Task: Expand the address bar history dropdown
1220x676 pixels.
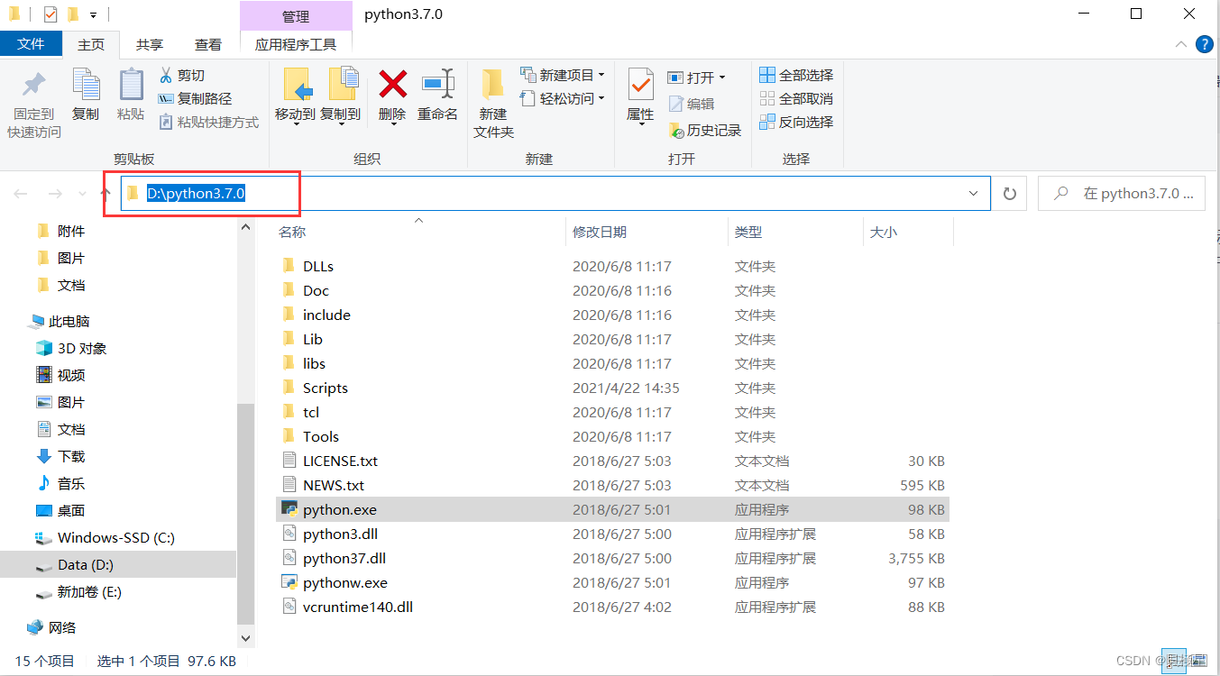Action: click(x=974, y=194)
